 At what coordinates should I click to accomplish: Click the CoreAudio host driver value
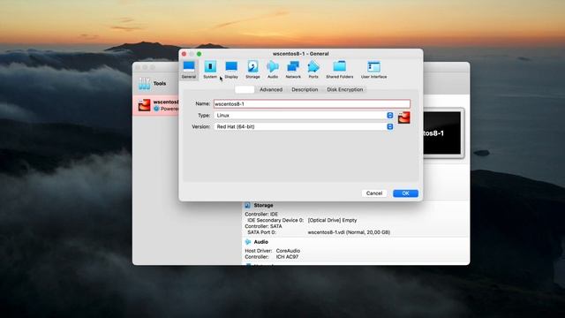coord(288,251)
